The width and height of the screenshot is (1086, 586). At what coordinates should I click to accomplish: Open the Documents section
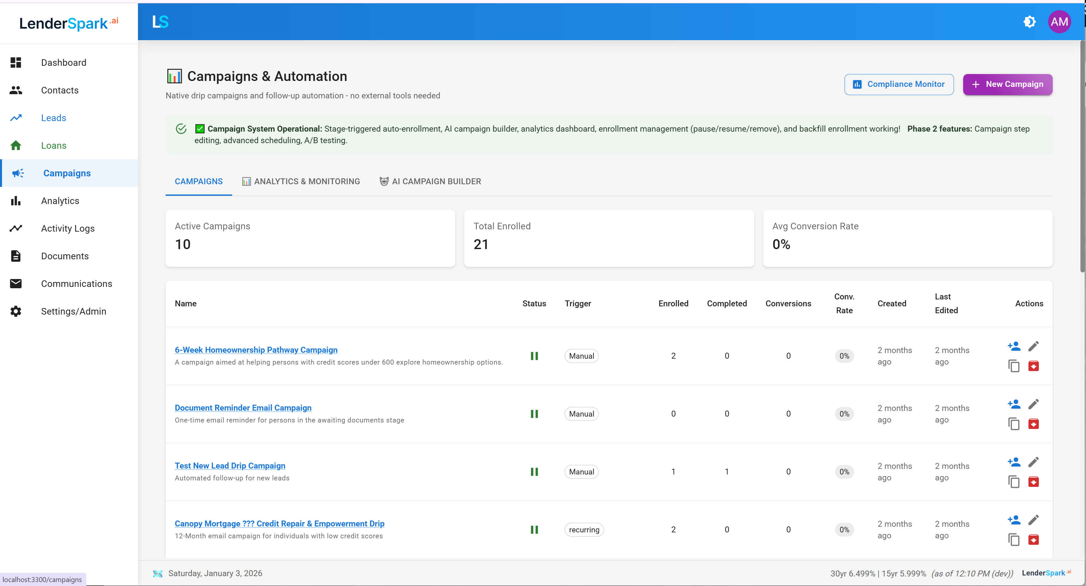point(65,256)
